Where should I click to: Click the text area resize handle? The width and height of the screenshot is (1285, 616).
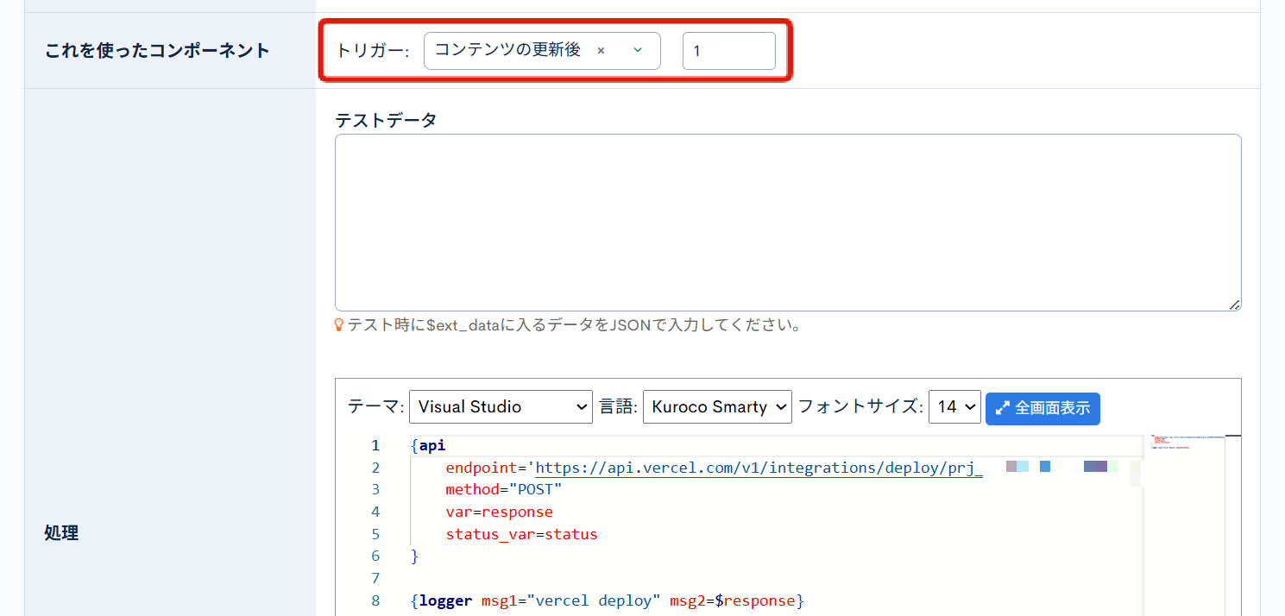[x=1234, y=304]
